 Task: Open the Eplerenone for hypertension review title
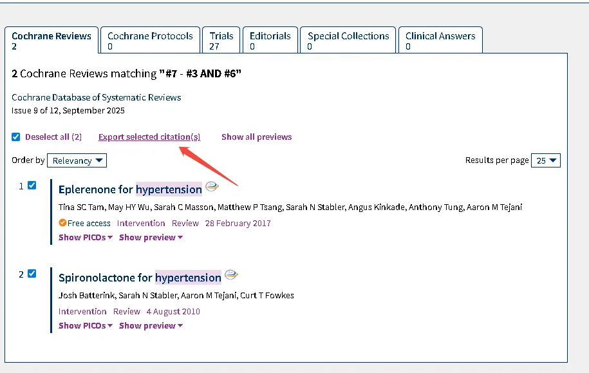[130, 189]
